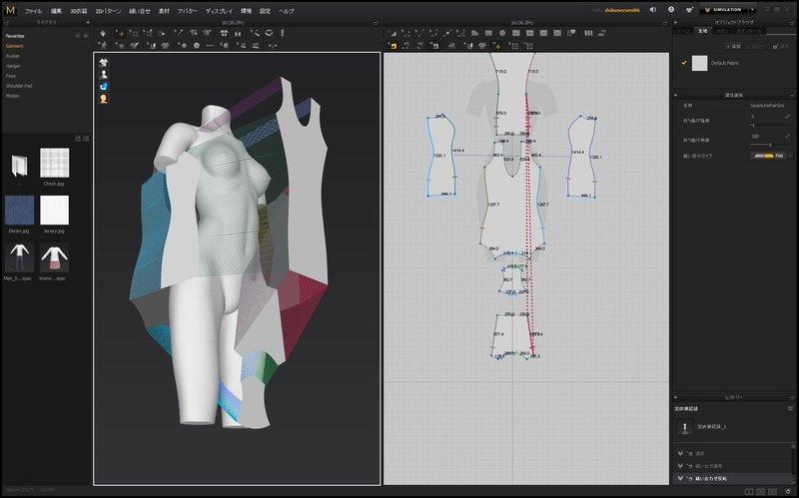This screenshot has height=498, width=799.
Task: Click the filled circle icon in 3D toolbar
Action: click(x=197, y=45)
